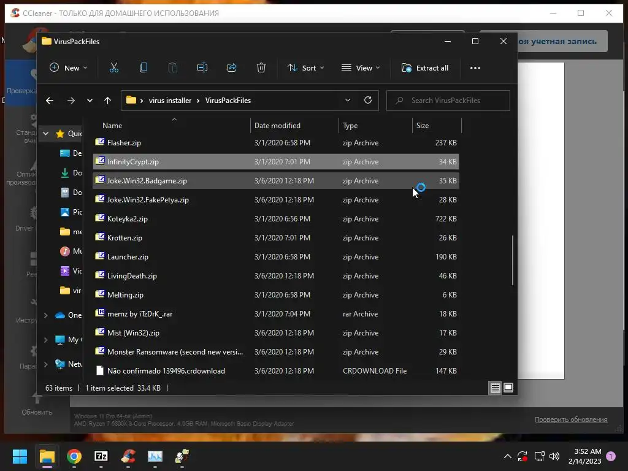Switch to large thumbnails view icon
The height and width of the screenshot is (471, 628).
pos(508,388)
